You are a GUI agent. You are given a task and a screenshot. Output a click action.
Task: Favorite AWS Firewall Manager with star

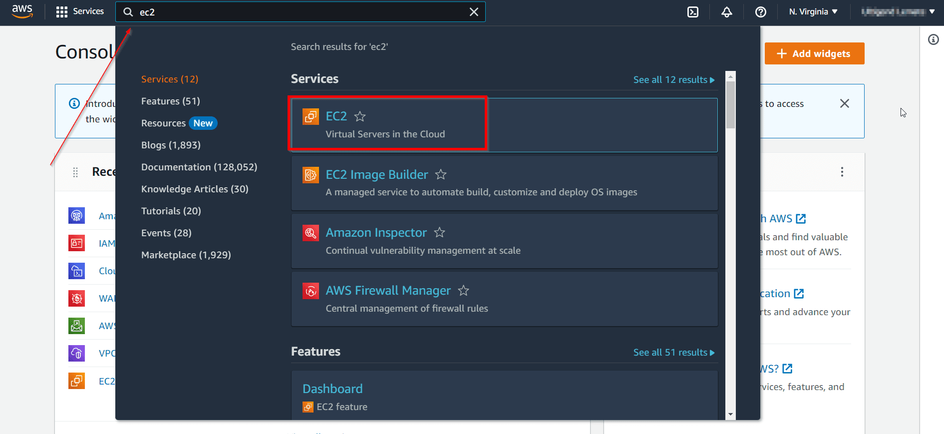[463, 290]
